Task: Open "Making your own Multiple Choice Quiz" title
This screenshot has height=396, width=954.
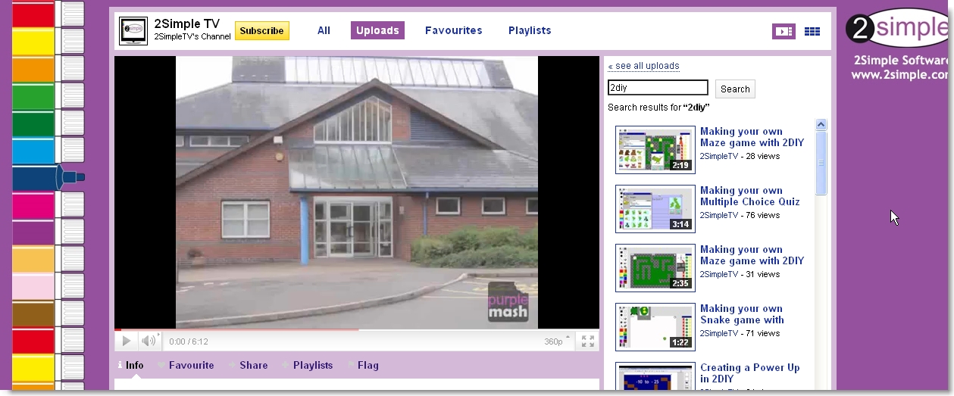Action: 750,196
